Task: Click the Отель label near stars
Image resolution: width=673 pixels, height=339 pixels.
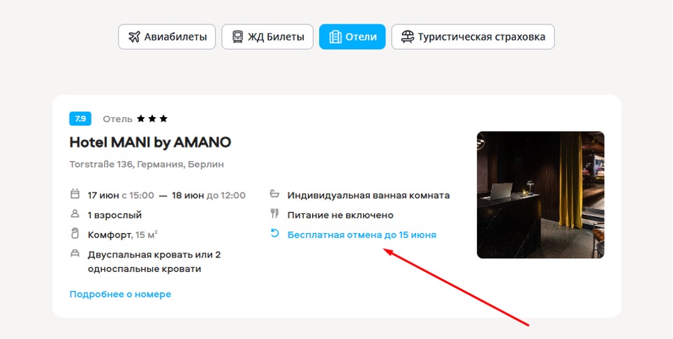Action: pos(117,119)
